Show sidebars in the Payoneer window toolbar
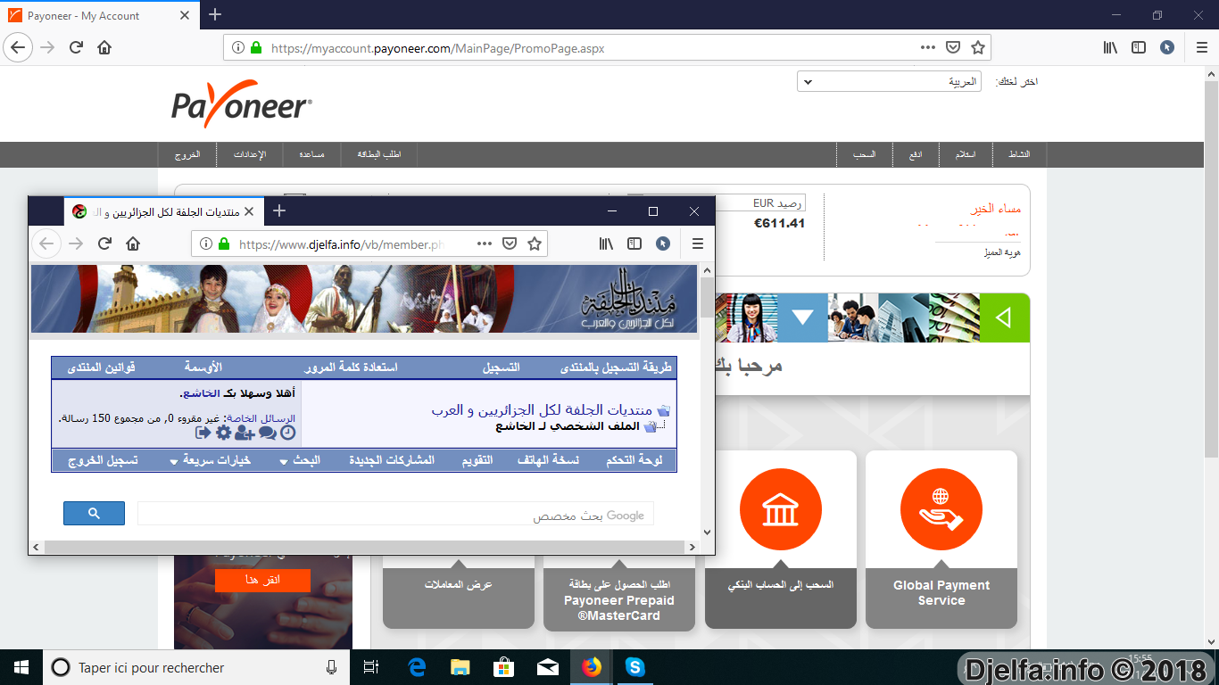Screen dimensions: 1219x685 [1139, 47]
